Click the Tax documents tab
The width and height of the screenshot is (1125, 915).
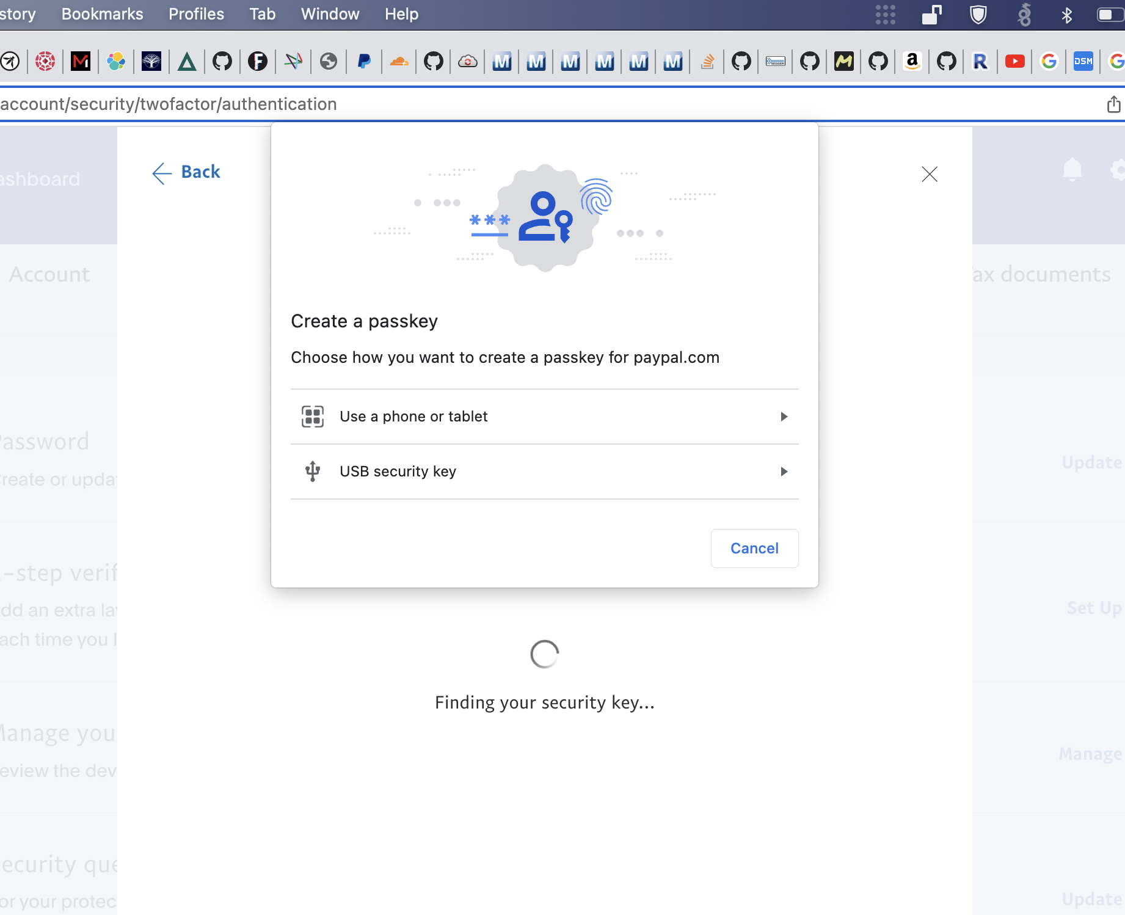[x=1042, y=274]
